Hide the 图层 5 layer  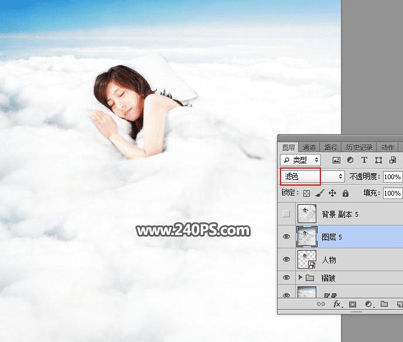[x=286, y=237]
